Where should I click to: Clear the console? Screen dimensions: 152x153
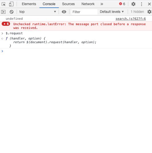[11, 12]
